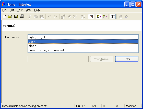
Task: Maximize the Interlex window
Action: coord(133,4)
